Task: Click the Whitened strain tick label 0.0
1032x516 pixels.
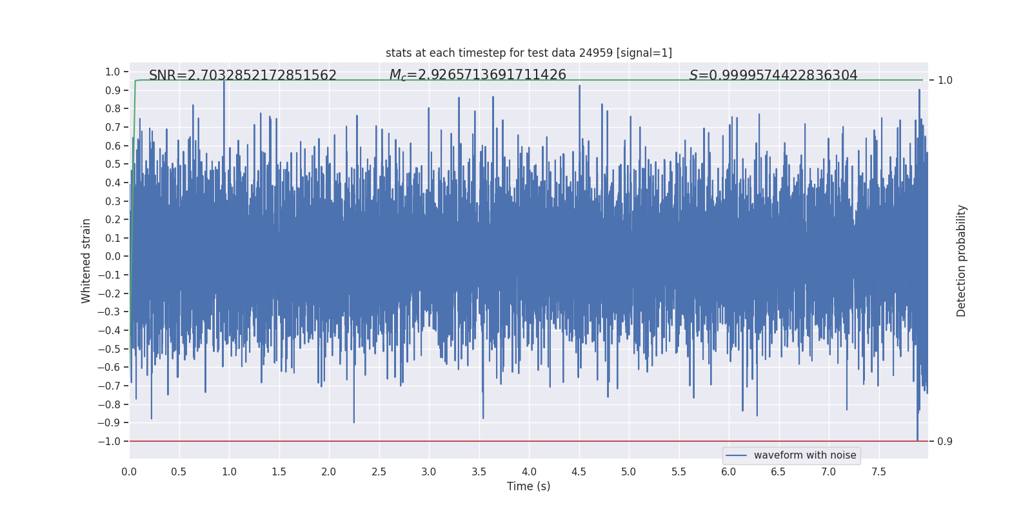Action: [x=113, y=256]
